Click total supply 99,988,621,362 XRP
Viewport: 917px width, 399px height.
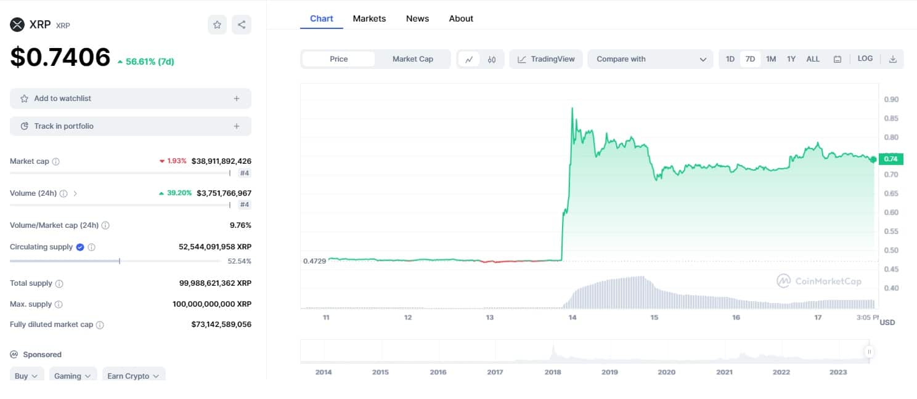click(x=215, y=284)
